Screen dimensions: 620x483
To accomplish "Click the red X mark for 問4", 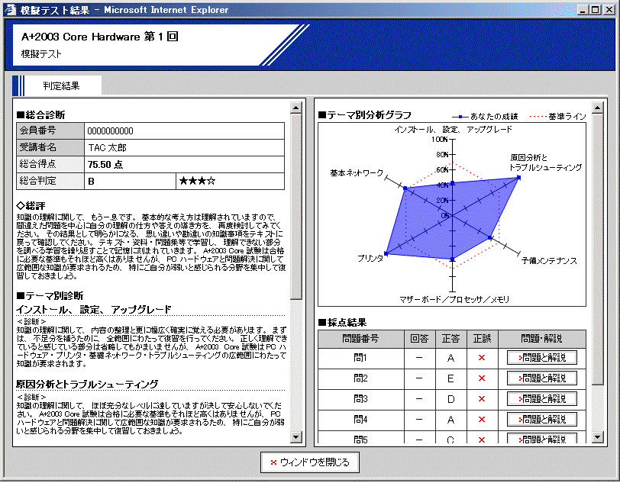I will click(x=481, y=420).
